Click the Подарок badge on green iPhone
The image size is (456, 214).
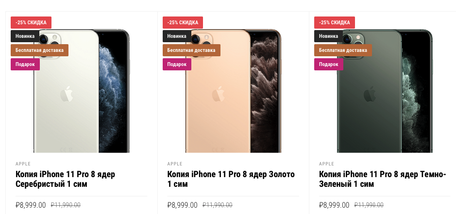pyautogui.click(x=329, y=65)
